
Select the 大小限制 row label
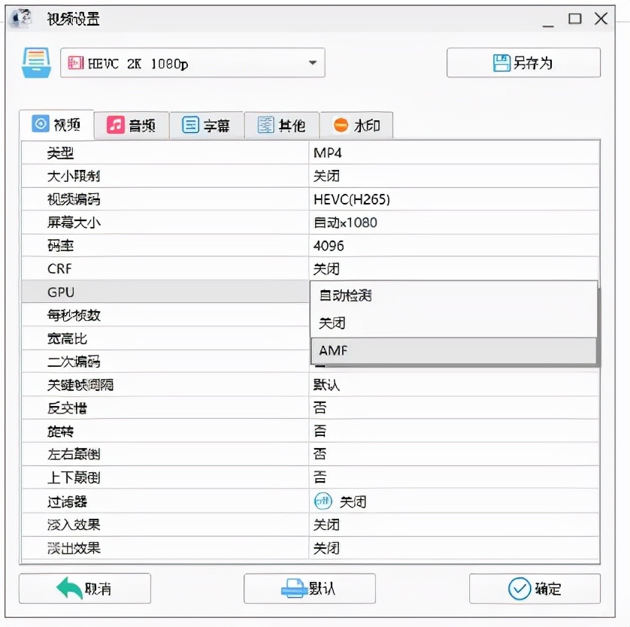click(x=74, y=176)
